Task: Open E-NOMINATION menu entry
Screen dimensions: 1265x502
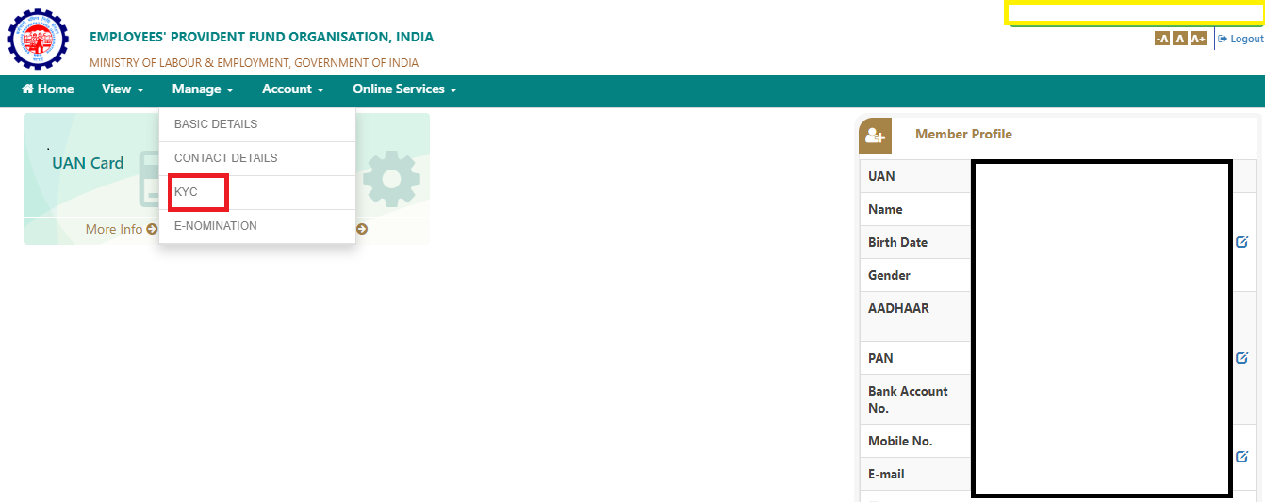Action: point(257,226)
